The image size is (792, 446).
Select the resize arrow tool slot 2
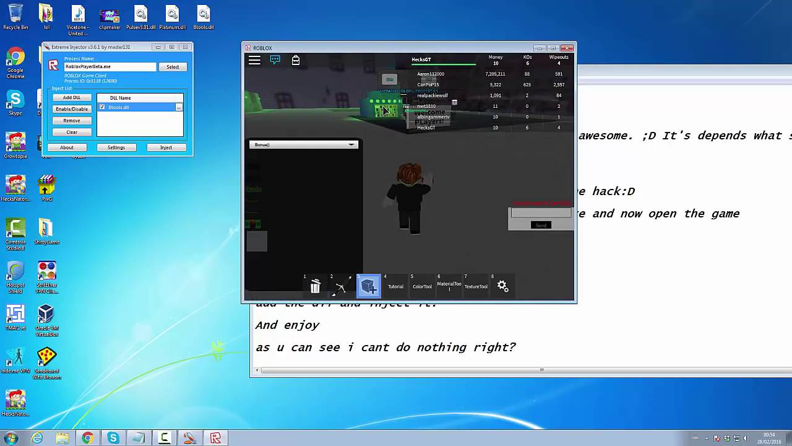point(341,286)
